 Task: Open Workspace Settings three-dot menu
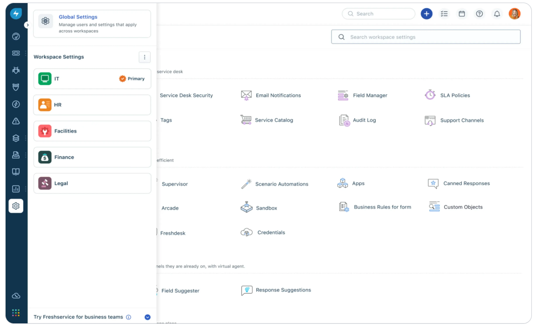click(144, 57)
